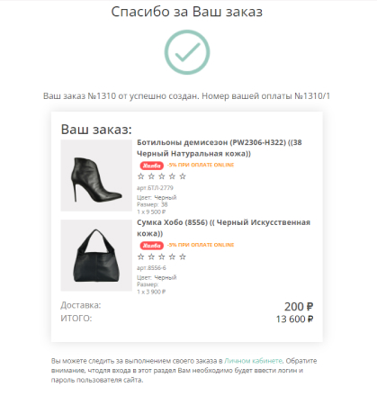Click the green checkmark success icon
Screen dimensions: 377x396
(187, 52)
